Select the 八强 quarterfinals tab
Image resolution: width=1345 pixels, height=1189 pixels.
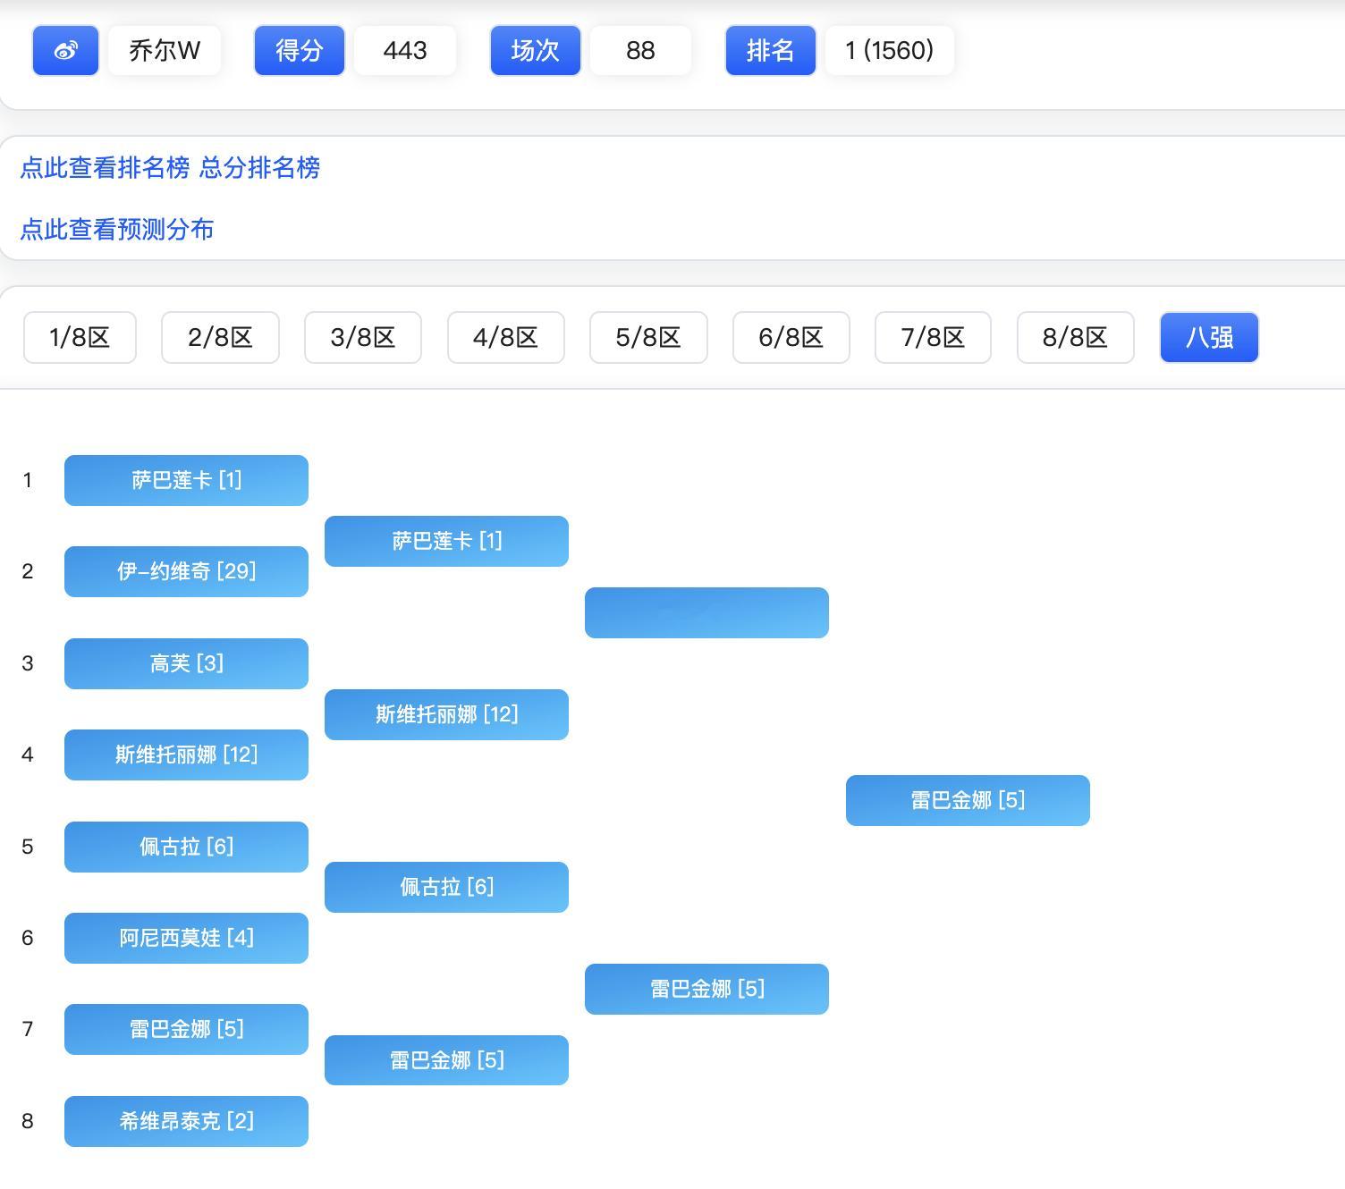click(1209, 337)
